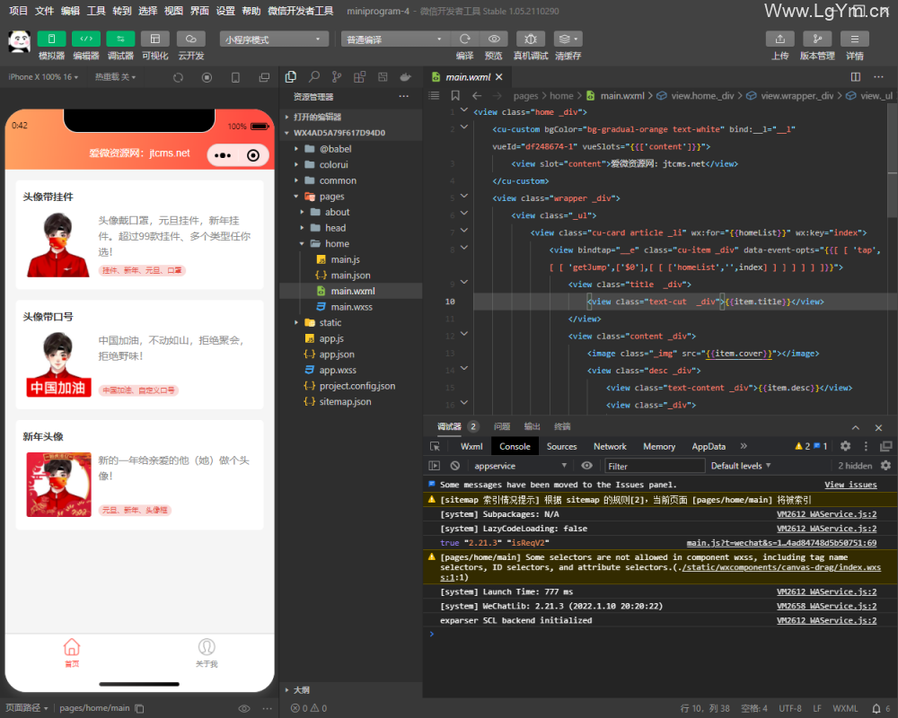Open the iPhone X device dropdown
This screenshot has height=718, width=898.
click(43, 76)
